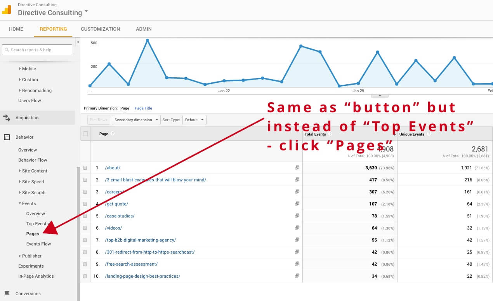Click the Acquisition section arrows icon
This screenshot has height=301, width=493.
pyautogui.click(x=7, y=118)
